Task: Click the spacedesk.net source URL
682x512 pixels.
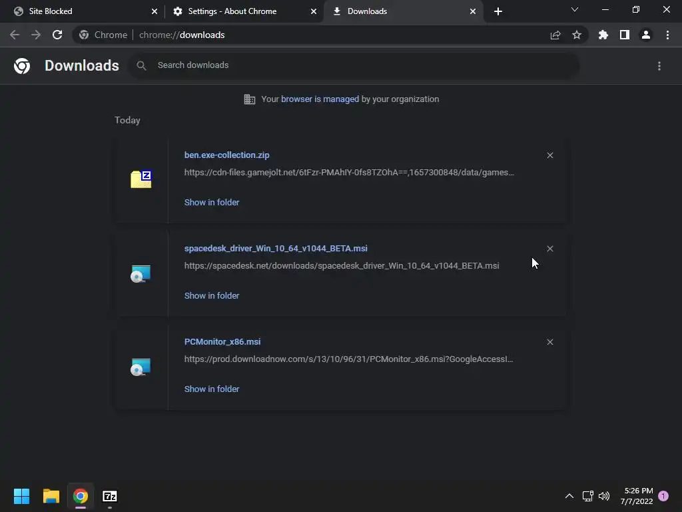Action: coord(342,265)
